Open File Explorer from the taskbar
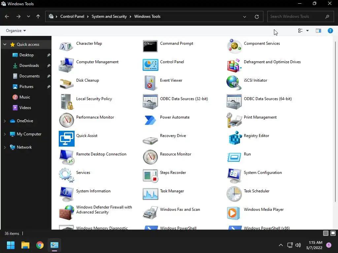The image size is (338, 253). [x=25, y=245]
